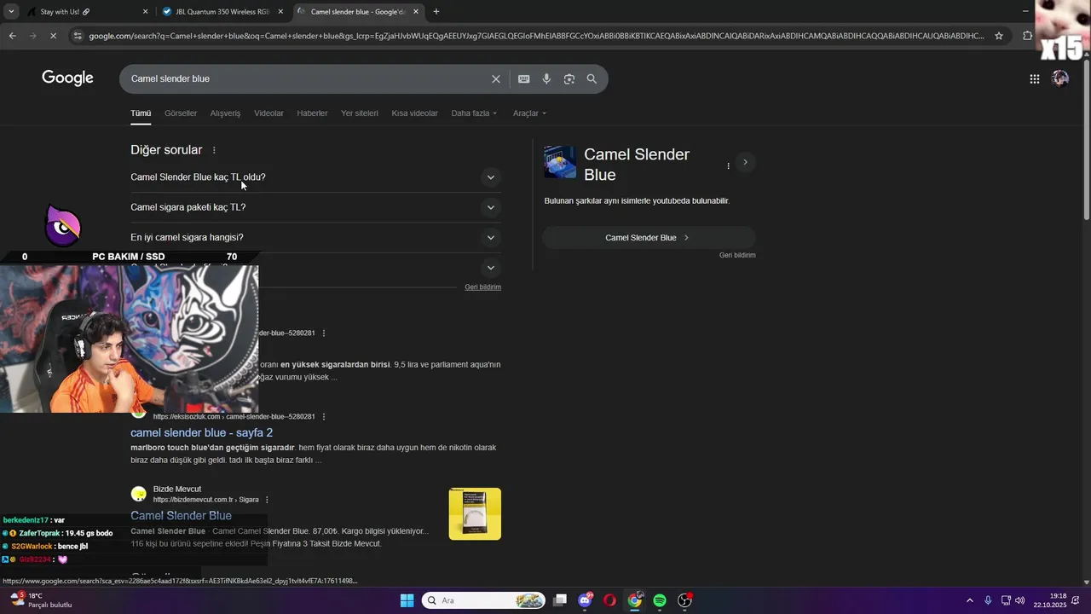
Task: Open the on-screen keyboard input tool
Action: tap(523, 78)
